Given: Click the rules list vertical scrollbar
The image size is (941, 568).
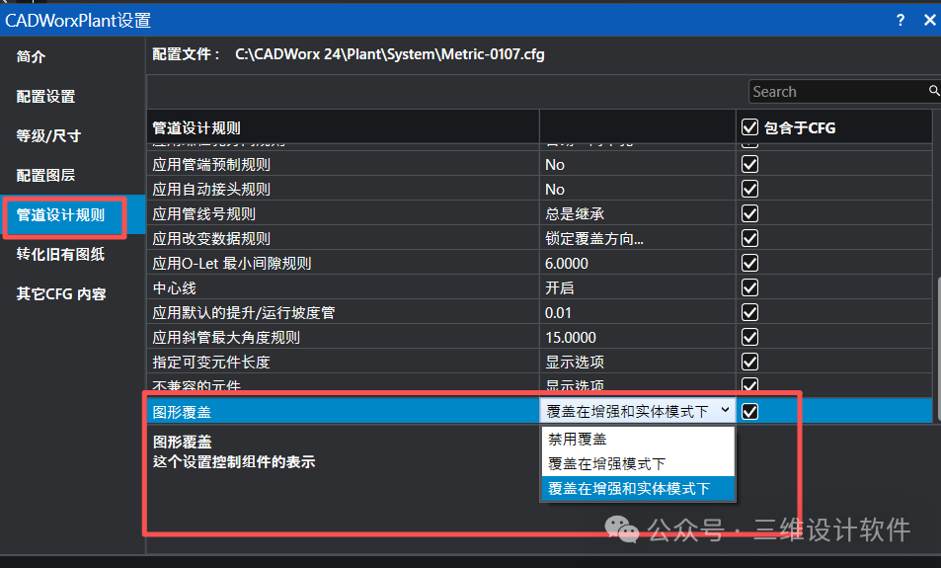Looking at the screenshot, I should (x=937, y=349).
